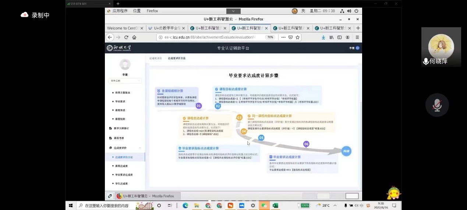Expand the 软件工程 major dropdown
The image size is (467, 210).
point(125,81)
